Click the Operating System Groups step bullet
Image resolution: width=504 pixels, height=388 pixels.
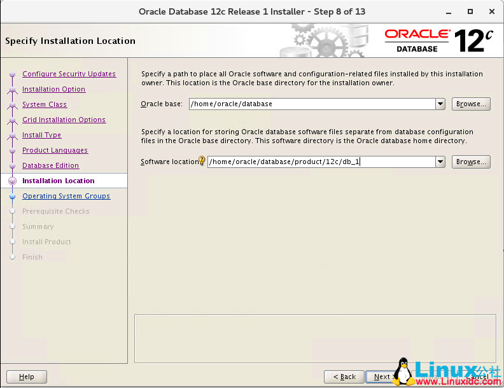12,197
